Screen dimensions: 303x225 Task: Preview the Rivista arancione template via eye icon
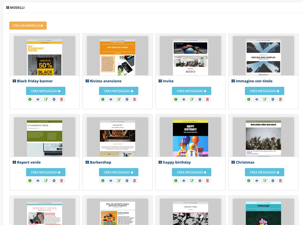pos(111,99)
